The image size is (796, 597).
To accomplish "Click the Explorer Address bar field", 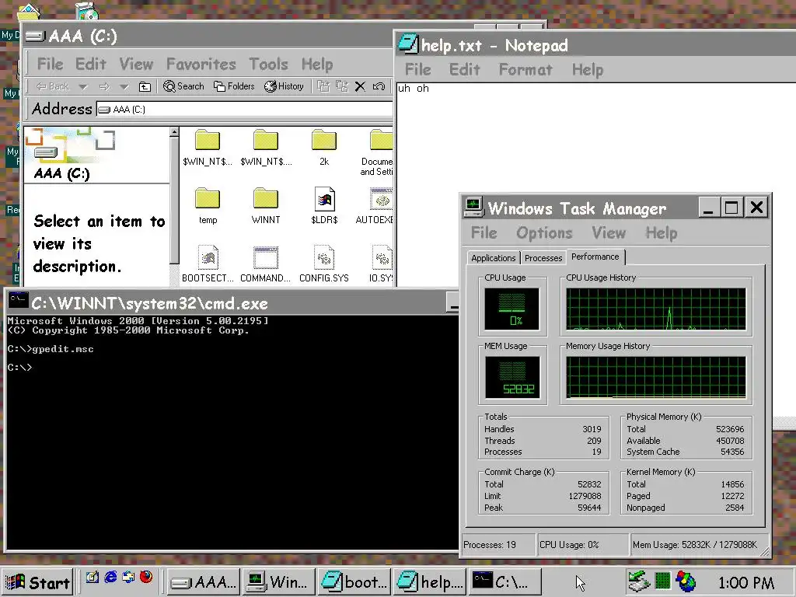I will pyautogui.click(x=244, y=109).
